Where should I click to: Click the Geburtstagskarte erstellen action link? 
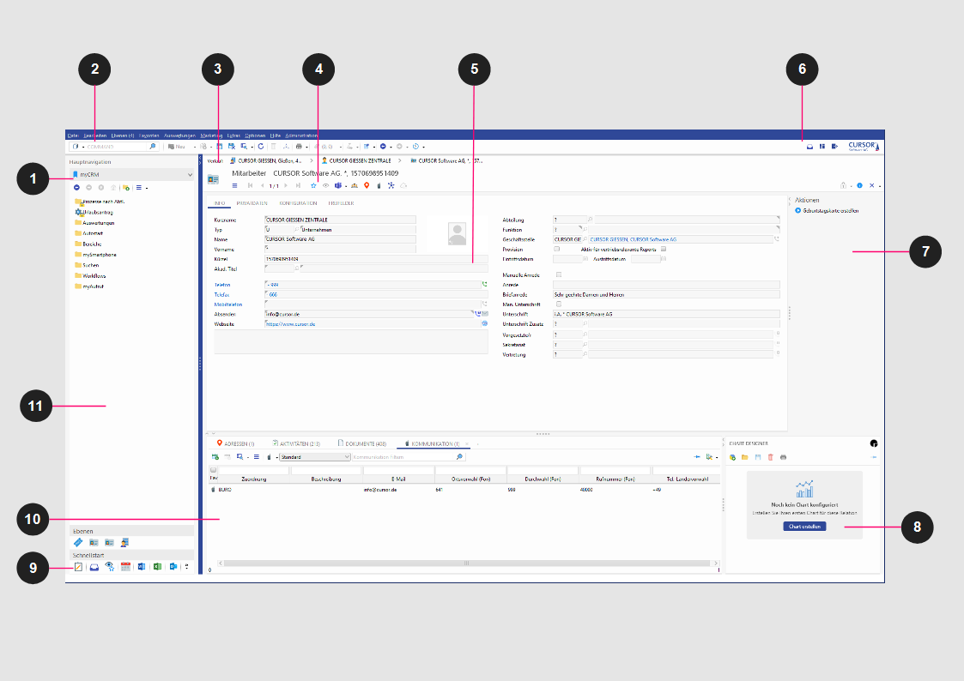pyautogui.click(x=829, y=210)
